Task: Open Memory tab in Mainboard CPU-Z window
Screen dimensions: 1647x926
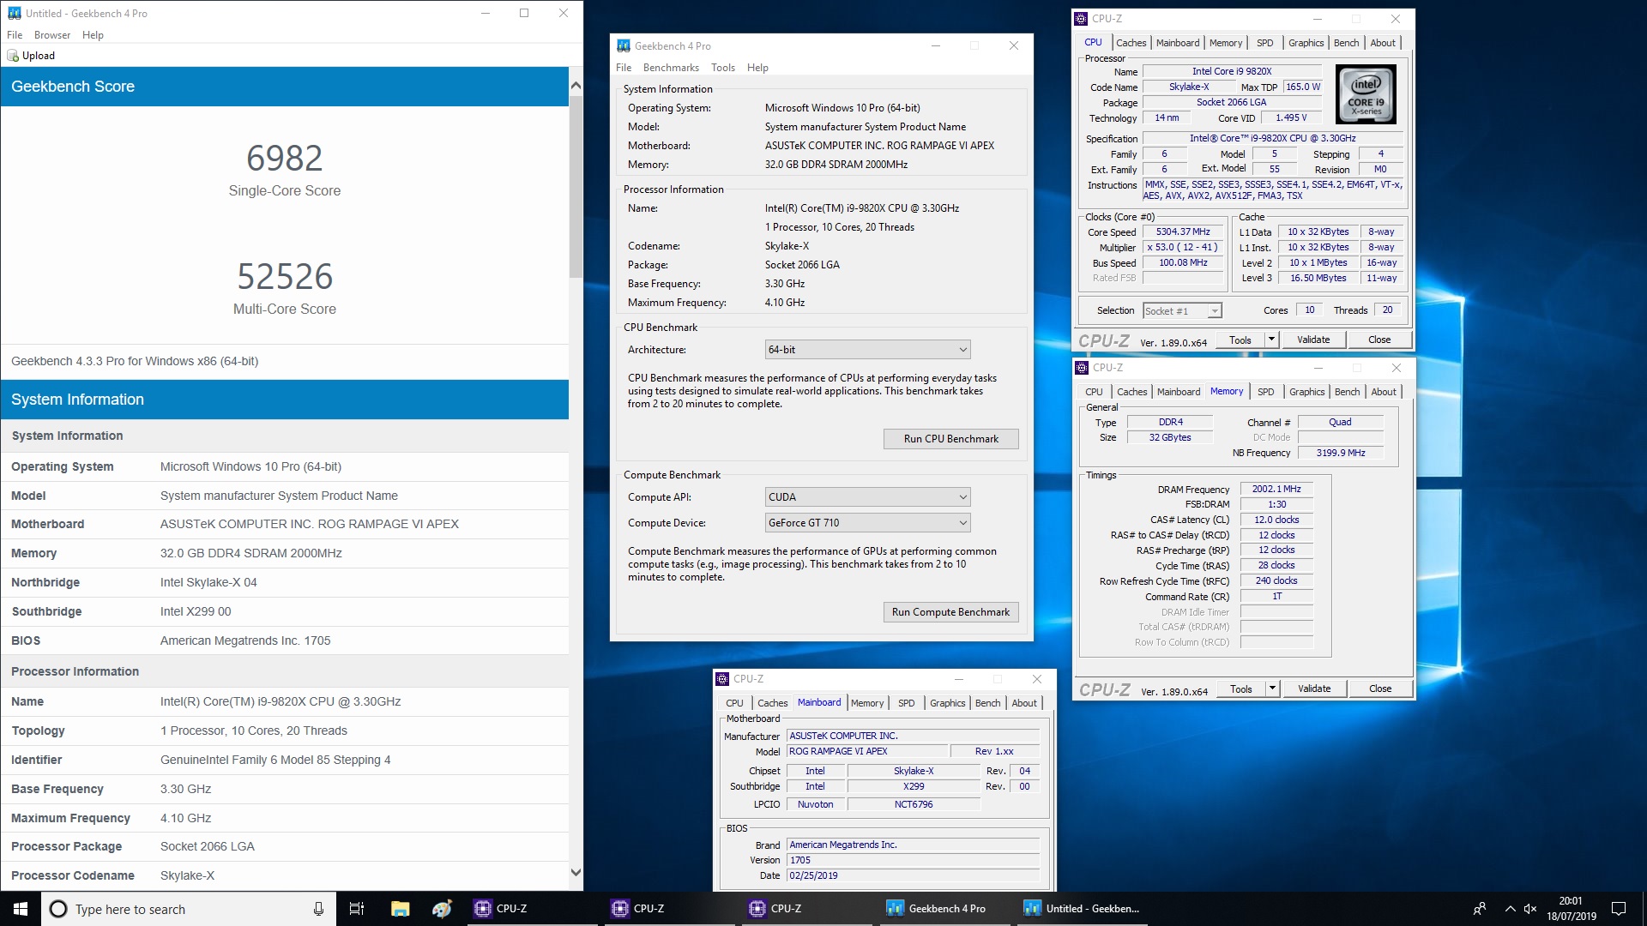Action: [x=867, y=703]
